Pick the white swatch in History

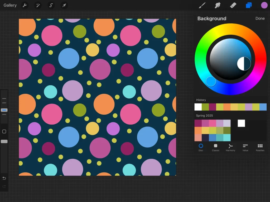pyautogui.click(x=198, y=107)
